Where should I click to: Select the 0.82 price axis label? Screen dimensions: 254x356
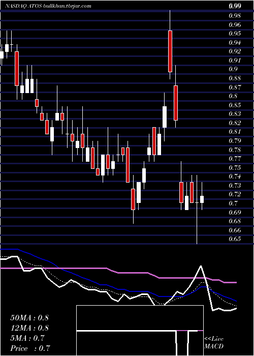pyautogui.click(x=235, y=123)
